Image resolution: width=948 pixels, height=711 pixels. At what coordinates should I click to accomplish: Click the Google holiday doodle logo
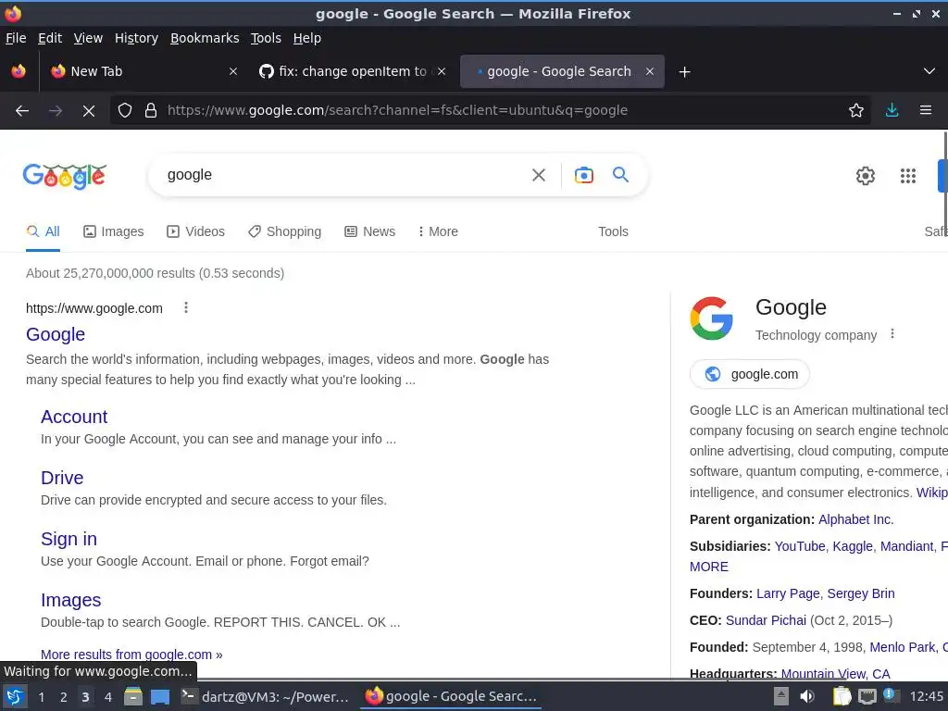65,176
